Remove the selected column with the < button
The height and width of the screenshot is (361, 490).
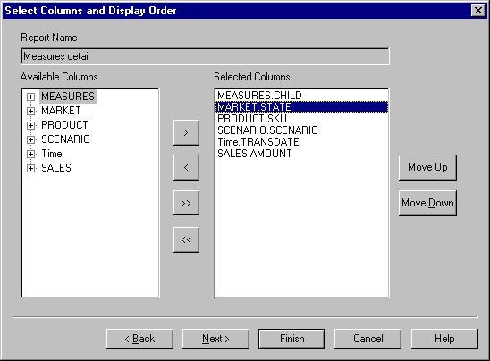click(x=186, y=168)
